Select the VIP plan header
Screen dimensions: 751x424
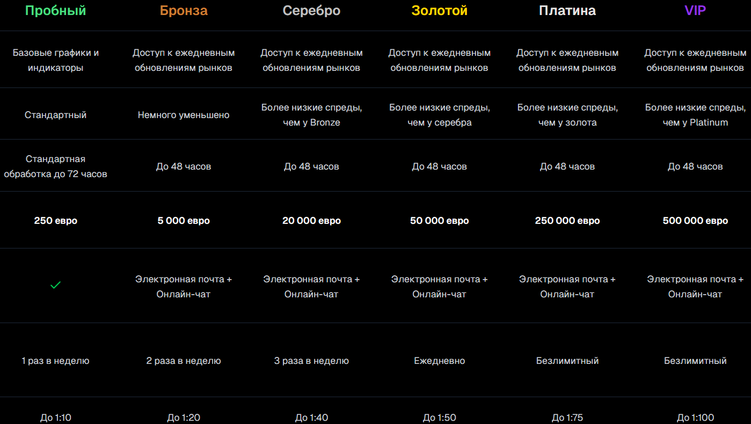695,10
